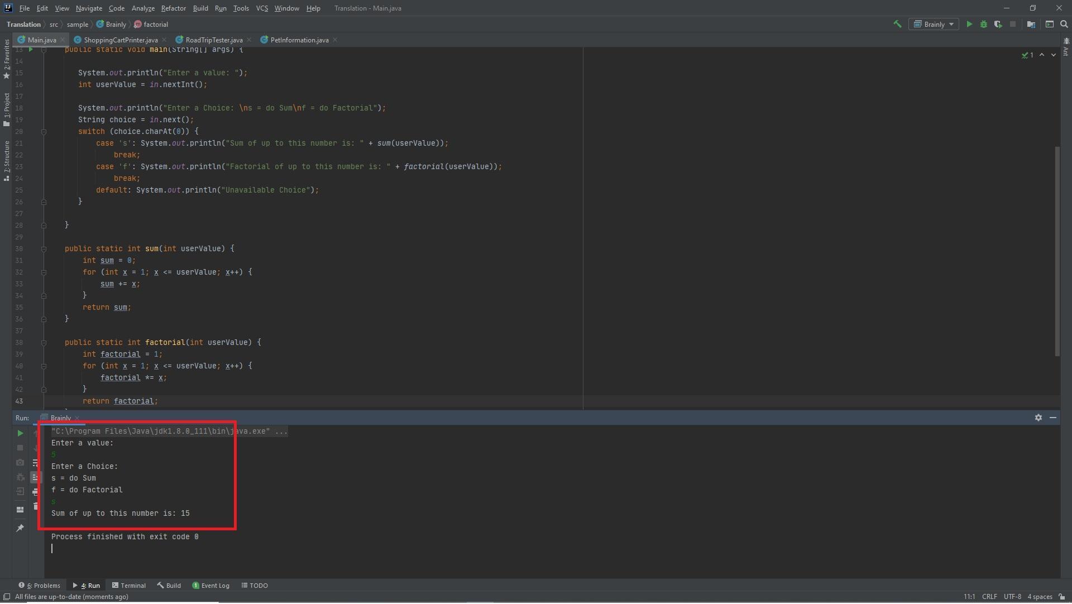Open the Event Log tool window
Image resolution: width=1072 pixels, height=604 pixels.
pyautogui.click(x=211, y=586)
